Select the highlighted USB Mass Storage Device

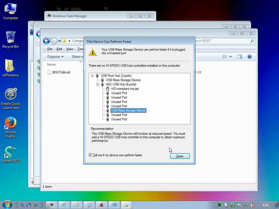(x=128, y=110)
